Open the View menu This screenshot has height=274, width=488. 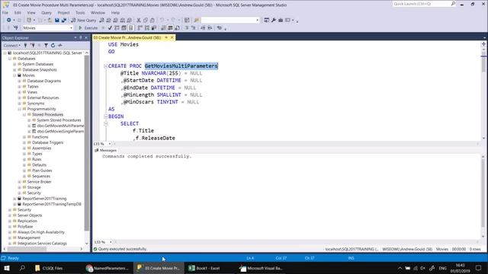pyautogui.click(x=31, y=13)
